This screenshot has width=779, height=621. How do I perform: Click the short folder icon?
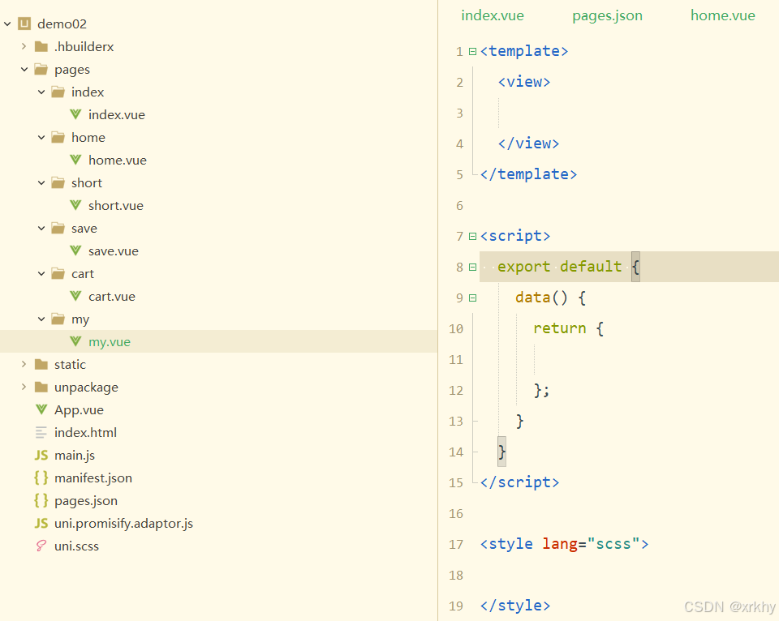coord(58,182)
